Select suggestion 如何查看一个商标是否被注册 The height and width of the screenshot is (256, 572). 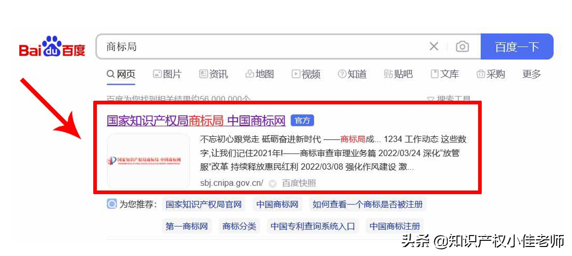click(367, 205)
